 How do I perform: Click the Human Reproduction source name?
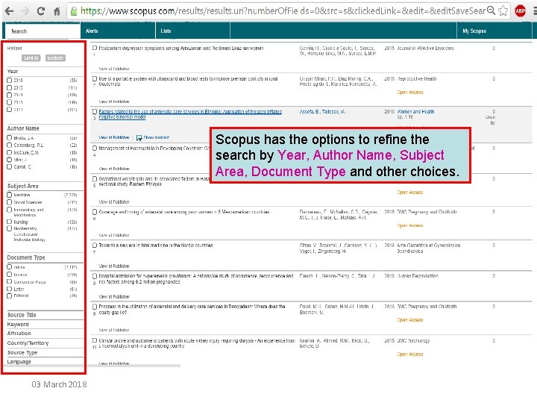418,276
